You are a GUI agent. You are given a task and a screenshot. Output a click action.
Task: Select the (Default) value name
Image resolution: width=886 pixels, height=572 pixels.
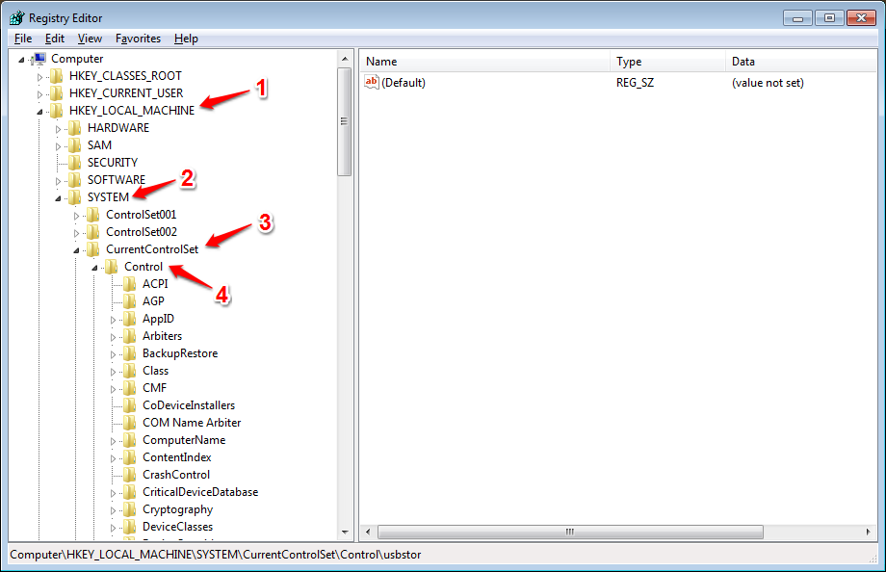[x=404, y=83]
